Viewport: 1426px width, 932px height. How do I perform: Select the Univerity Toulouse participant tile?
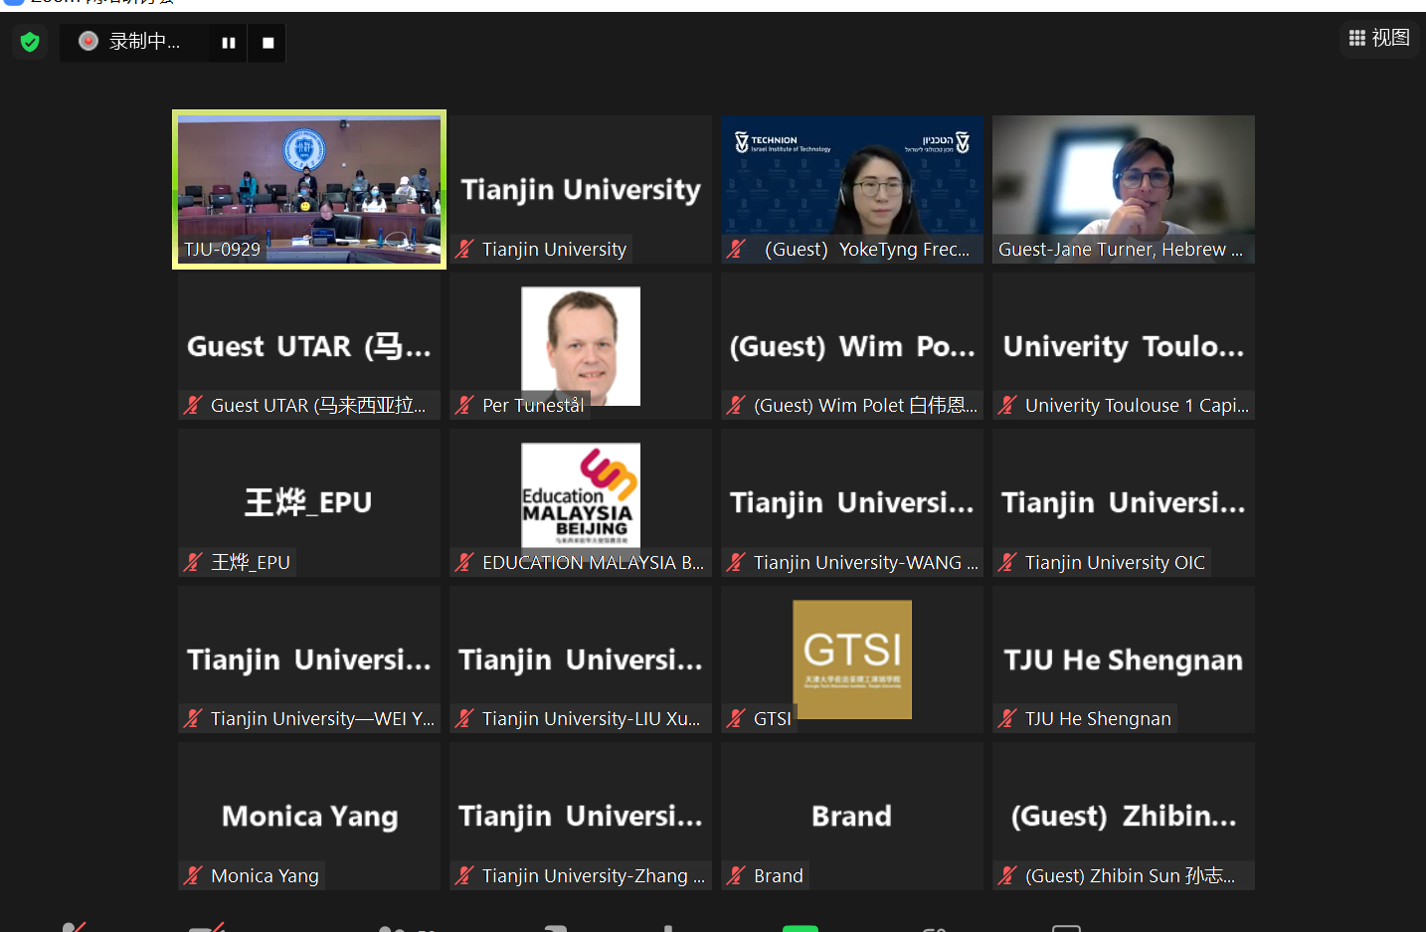1123,346
